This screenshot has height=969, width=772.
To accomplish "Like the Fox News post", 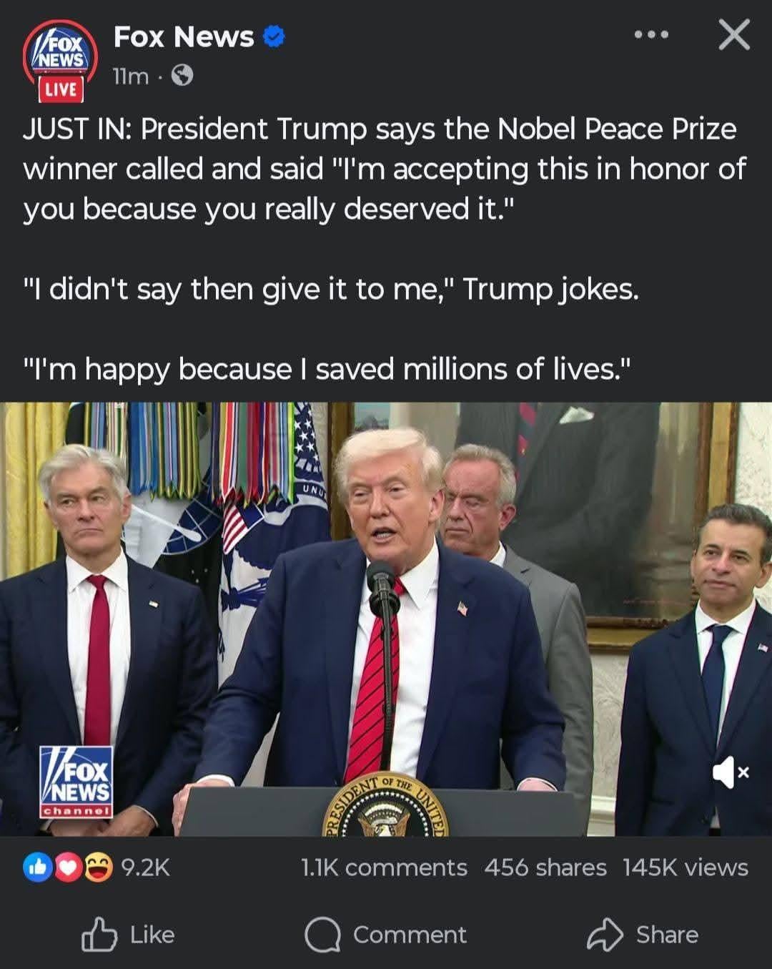I will 129,935.
